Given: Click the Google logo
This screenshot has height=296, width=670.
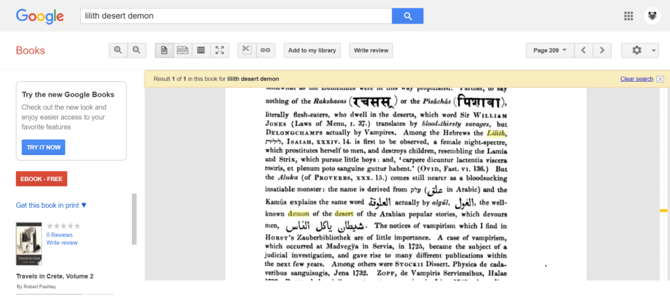Looking at the screenshot, I should click(x=40, y=16).
